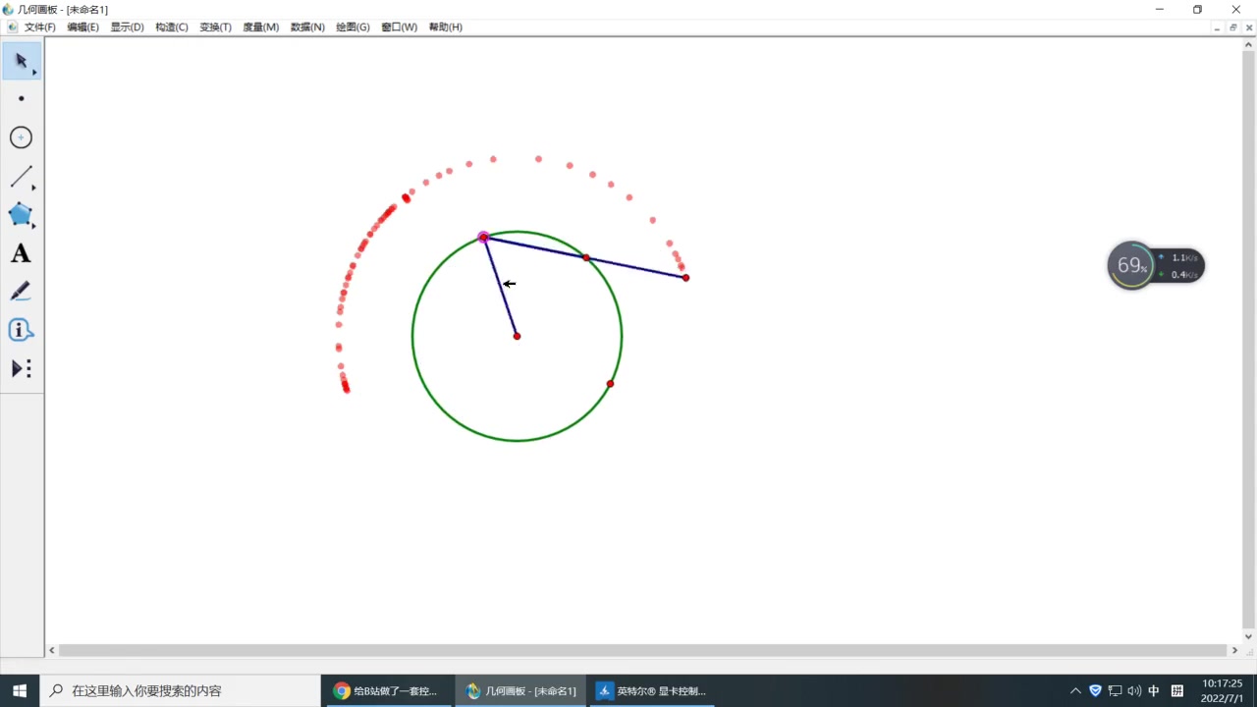Click the app icon in the title bar

point(9,9)
